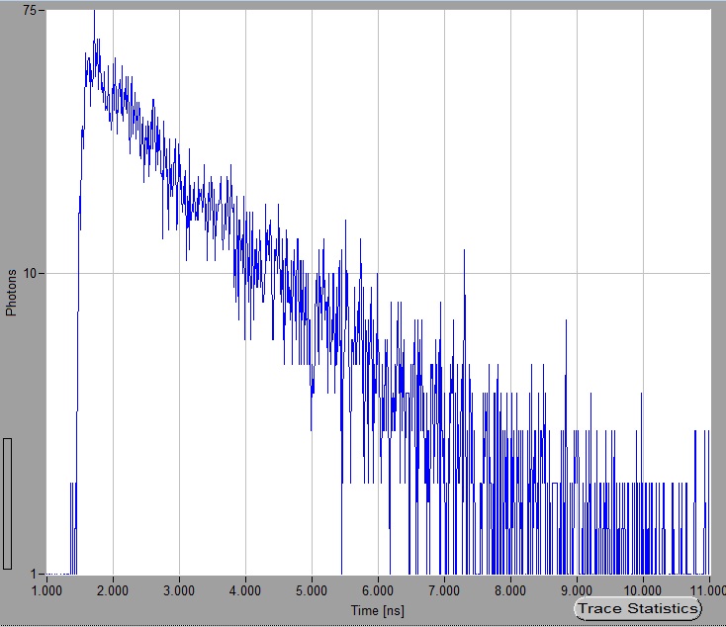Image resolution: width=726 pixels, height=627 pixels.
Task: Open the Trace Statistics panel
Action: (637, 608)
